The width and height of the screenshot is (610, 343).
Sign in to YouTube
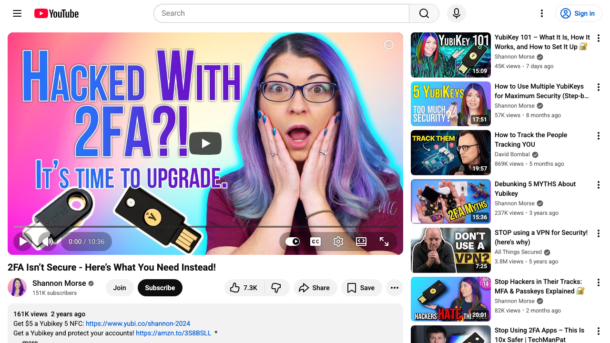pos(579,13)
